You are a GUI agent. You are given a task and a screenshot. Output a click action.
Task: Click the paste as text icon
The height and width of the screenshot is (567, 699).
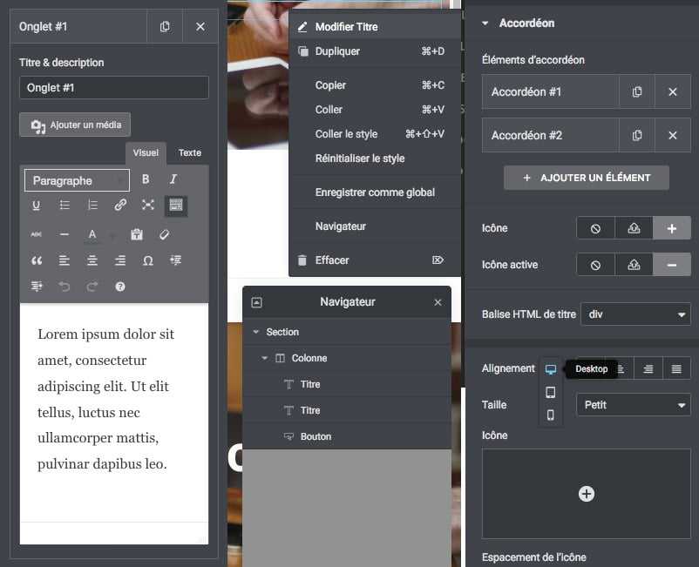pos(137,234)
